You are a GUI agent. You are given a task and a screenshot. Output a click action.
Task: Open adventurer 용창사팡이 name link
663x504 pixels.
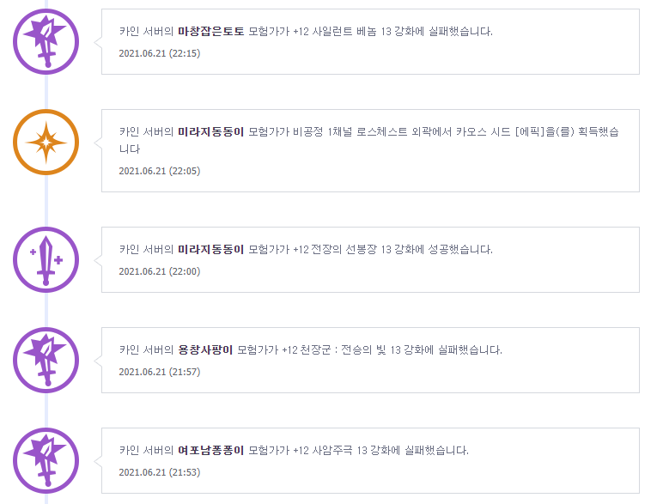pyautogui.click(x=205, y=350)
